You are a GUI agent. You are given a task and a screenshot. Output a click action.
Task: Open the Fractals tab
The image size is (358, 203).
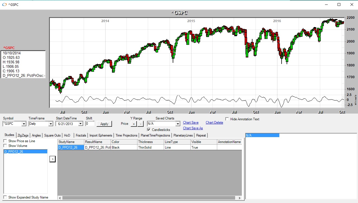(x=81, y=135)
